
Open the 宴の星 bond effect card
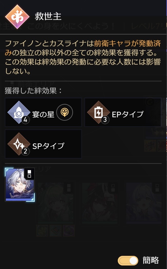[43, 112]
